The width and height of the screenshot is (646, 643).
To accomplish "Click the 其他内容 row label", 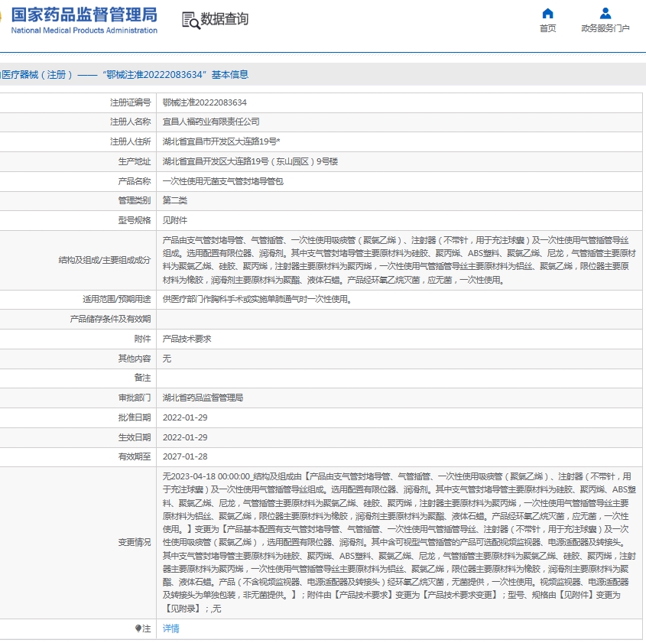I will (x=135, y=359).
